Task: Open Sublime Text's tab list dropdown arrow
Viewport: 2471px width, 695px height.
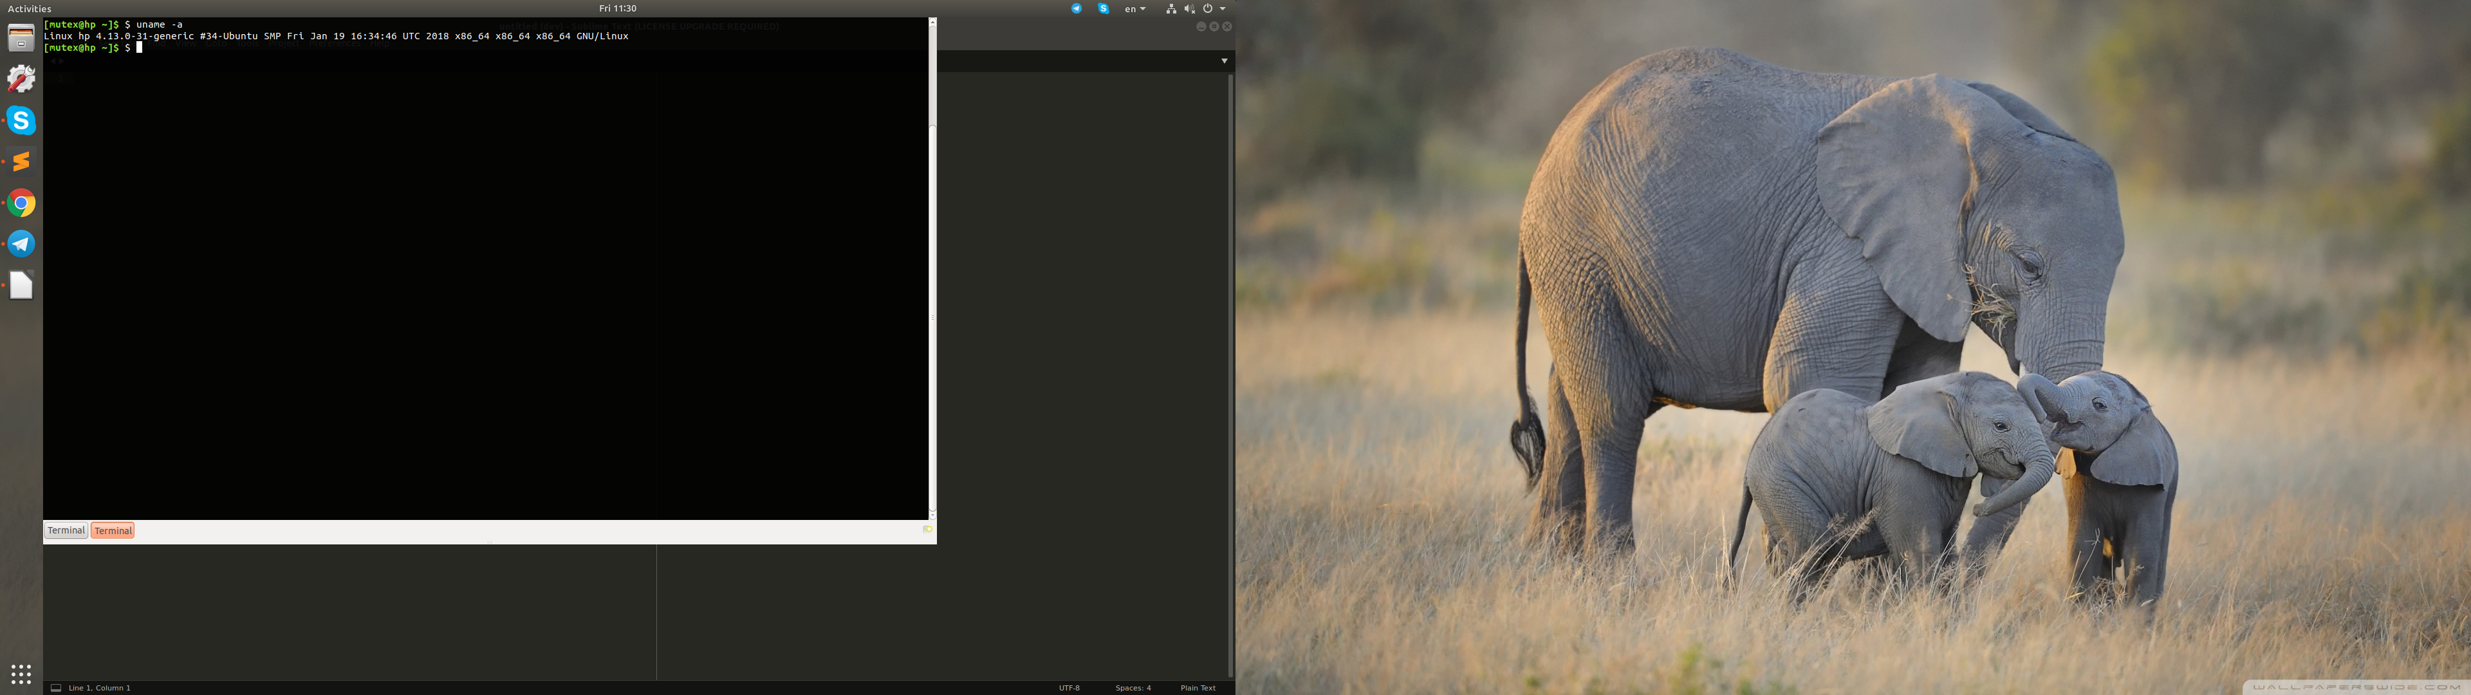Action: (1224, 60)
